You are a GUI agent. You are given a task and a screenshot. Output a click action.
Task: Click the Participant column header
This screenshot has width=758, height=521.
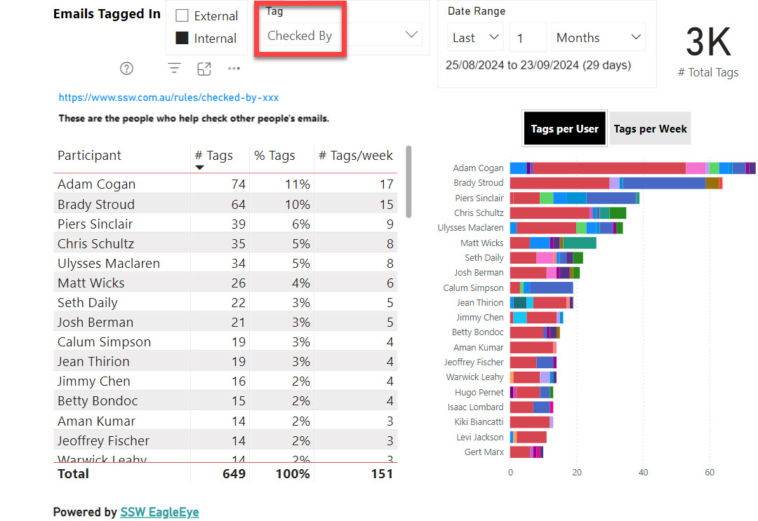pyautogui.click(x=90, y=156)
